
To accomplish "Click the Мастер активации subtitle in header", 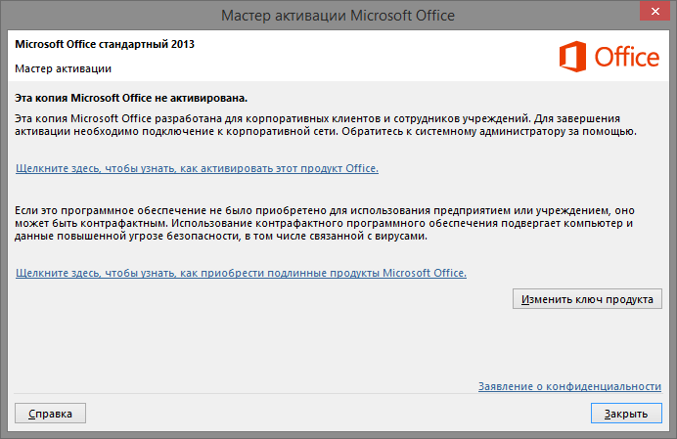I will coord(63,68).
